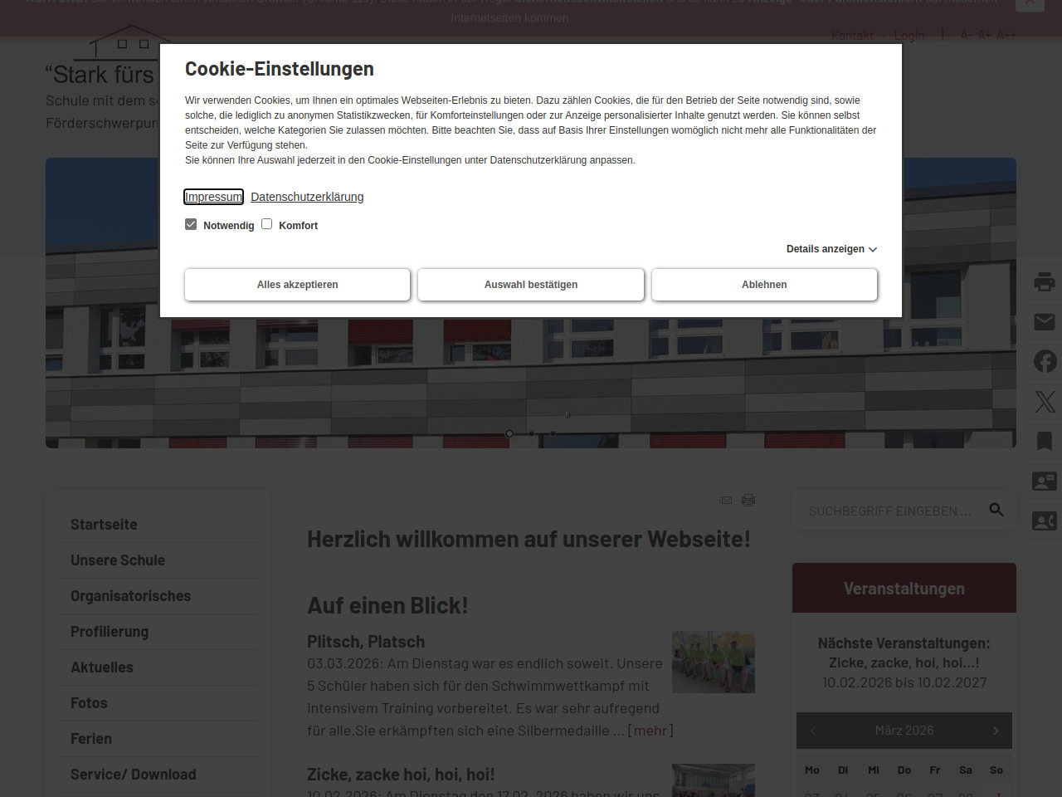Click the envelope email icon in sidebar
The image size is (1062, 797).
coord(1044,322)
